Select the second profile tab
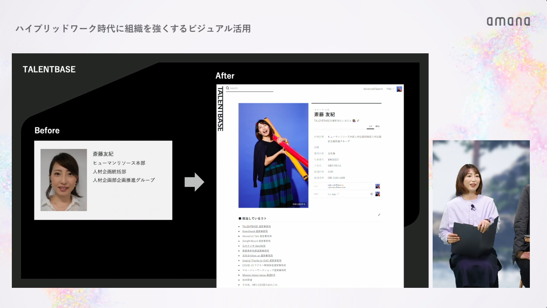Viewport: 547px width, 308px height. [x=378, y=126]
